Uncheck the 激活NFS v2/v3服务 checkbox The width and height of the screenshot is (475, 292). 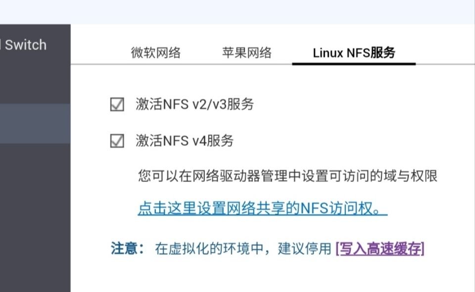(117, 105)
